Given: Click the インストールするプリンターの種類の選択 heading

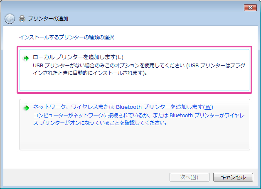Looking at the screenshot, I should coord(66,37).
